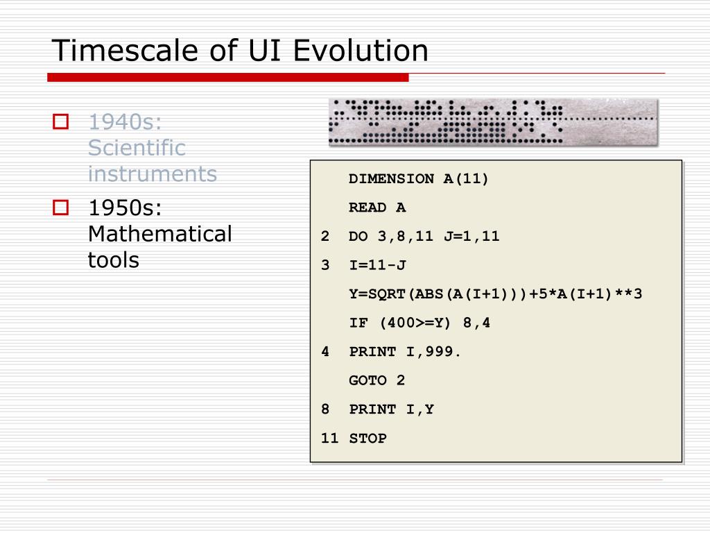This screenshot has width=710, height=533.
Task: Click the word 'Scientific'
Action: 137,148
